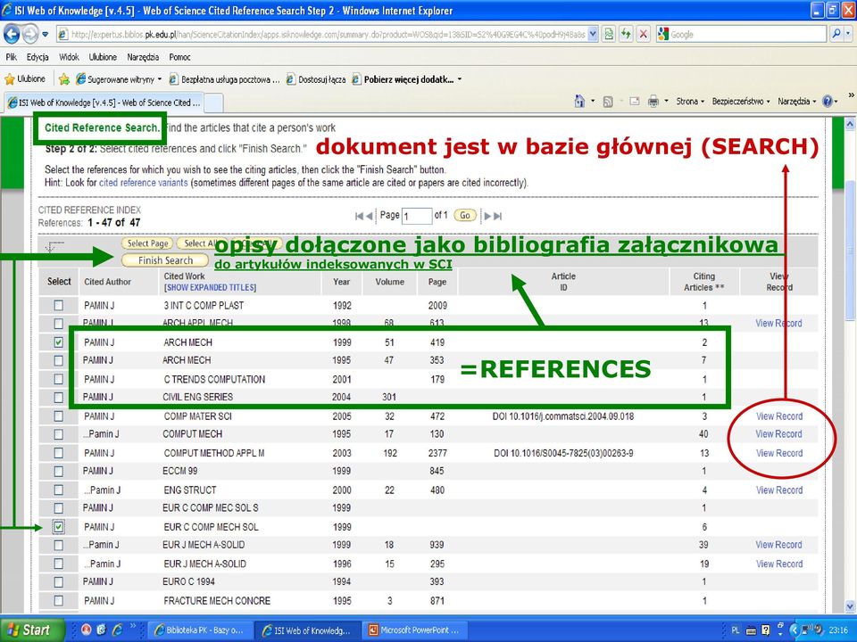Screen dimensions: 857x642
Task: Jump to last page with the arrow icon
Action: (x=497, y=216)
